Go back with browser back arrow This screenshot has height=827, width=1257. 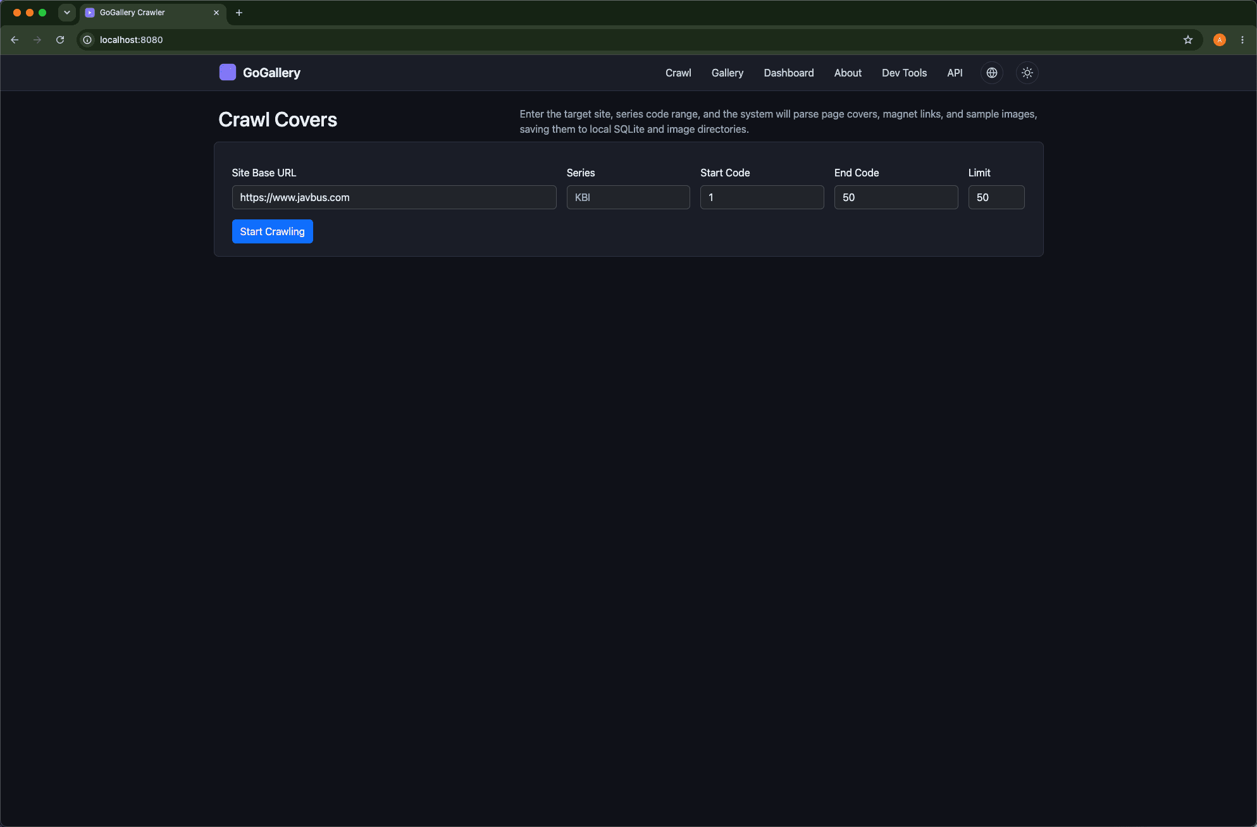15,40
